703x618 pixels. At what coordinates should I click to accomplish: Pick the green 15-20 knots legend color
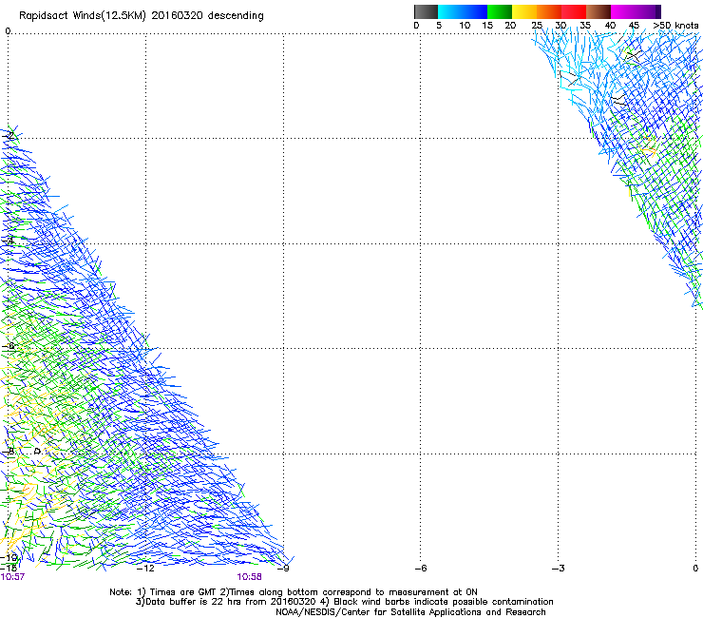pyautogui.click(x=500, y=11)
